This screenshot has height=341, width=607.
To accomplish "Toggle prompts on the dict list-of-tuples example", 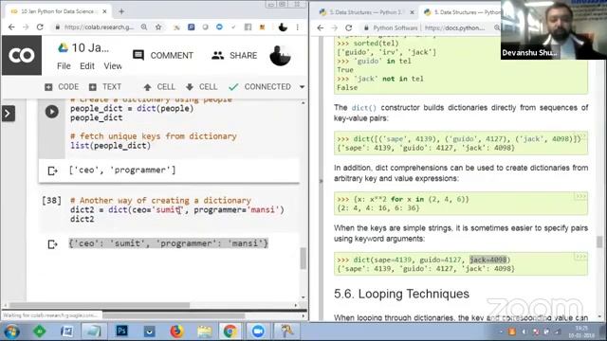I will 580,136.
